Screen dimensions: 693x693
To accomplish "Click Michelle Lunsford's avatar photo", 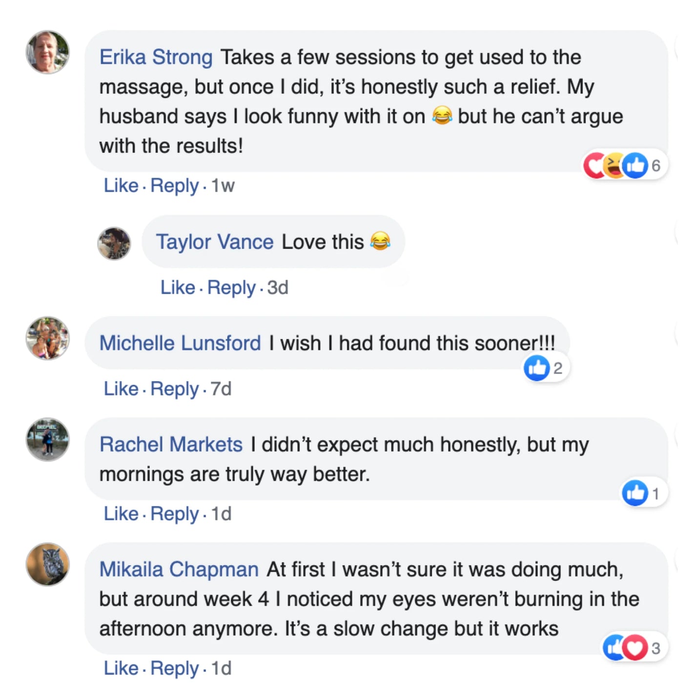I will pos(47,338).
